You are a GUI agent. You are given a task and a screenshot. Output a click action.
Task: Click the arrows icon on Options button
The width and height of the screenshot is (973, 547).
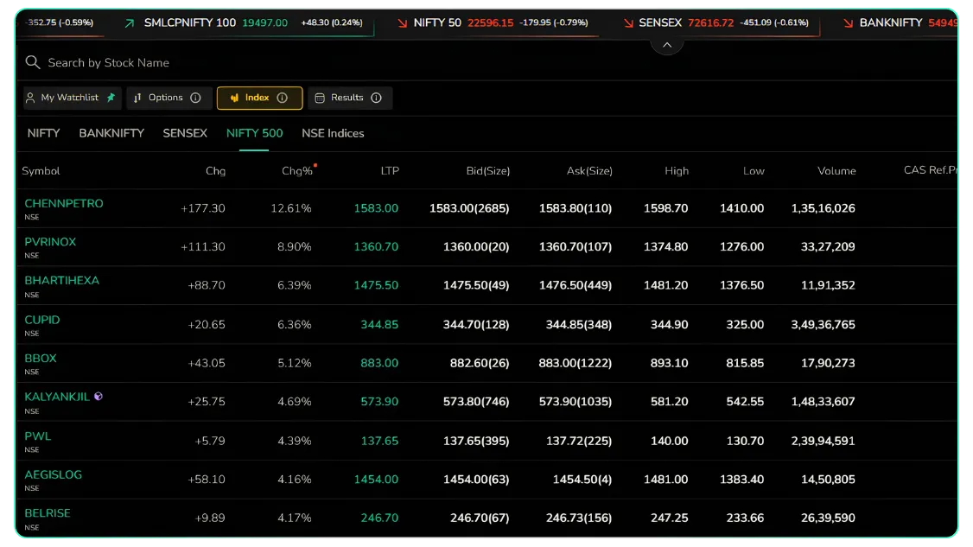(x=137, y=98)
